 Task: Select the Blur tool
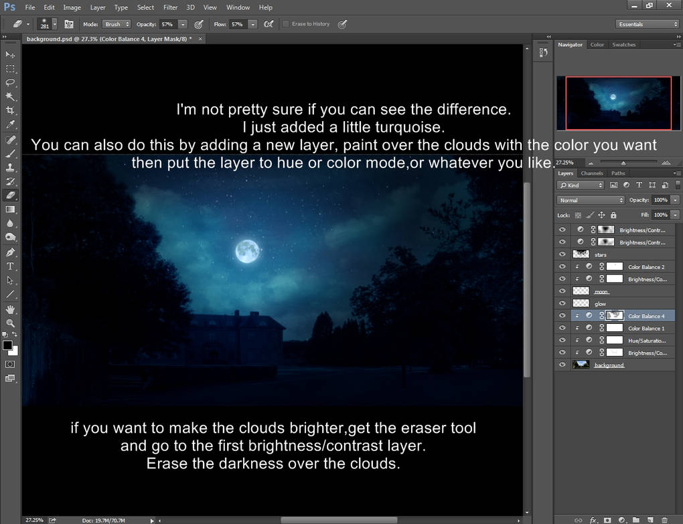coord(10,224)
